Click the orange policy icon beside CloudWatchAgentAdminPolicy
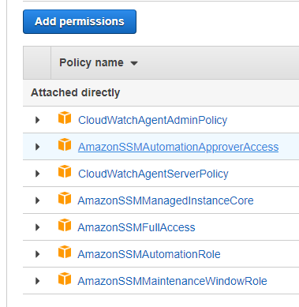This screenshot has height=307, width=299. click(x=65, y=118)
